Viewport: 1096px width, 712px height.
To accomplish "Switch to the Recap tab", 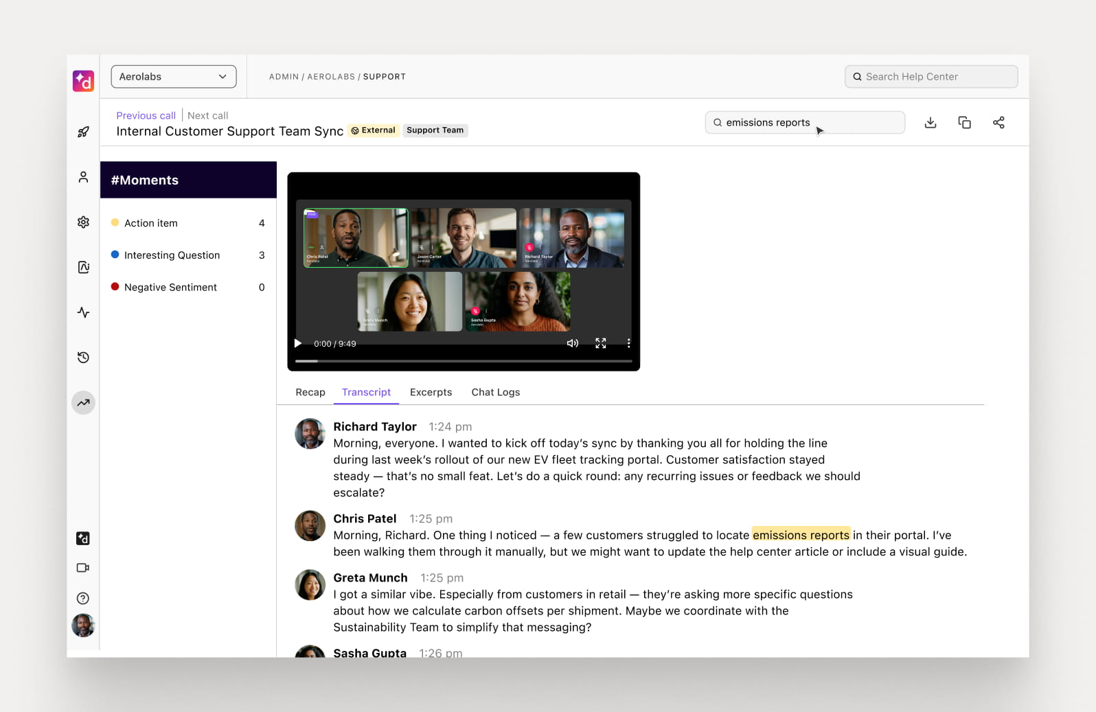I will click(x=310, y=392).
